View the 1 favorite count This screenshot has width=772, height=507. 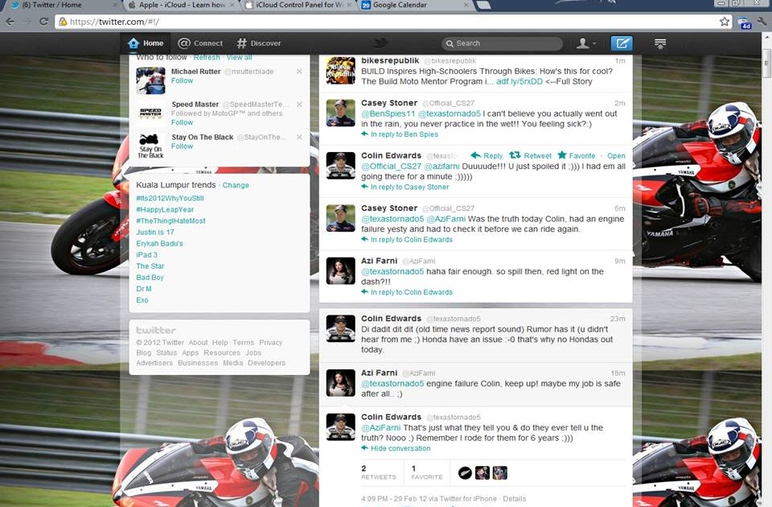coord(427,472)
